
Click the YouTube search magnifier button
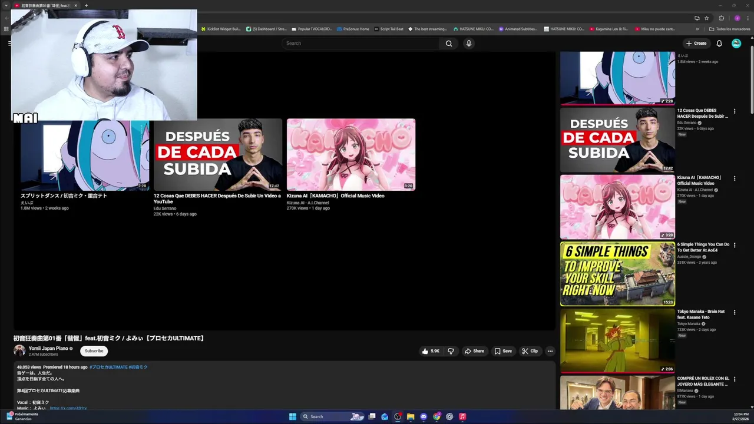(x=449, y=43)
